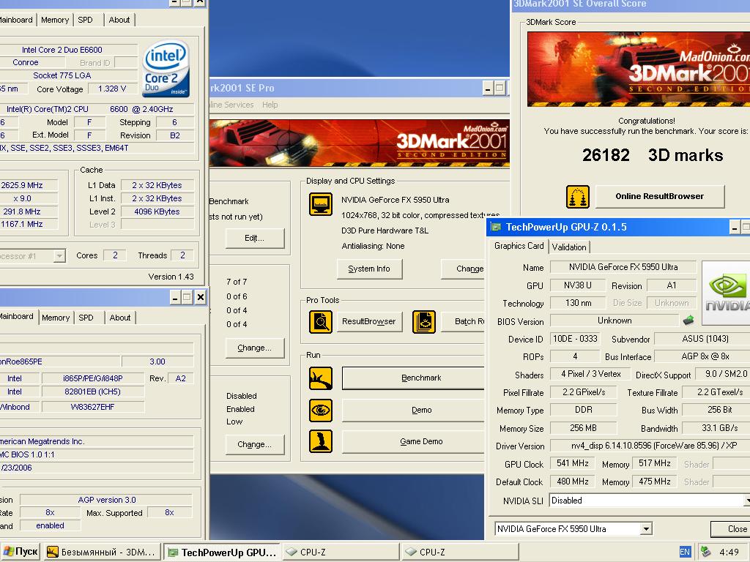Click the taskbar clock showing 4:49
Image resolution: width=750 pixels, height=562 pixels.
729,552
